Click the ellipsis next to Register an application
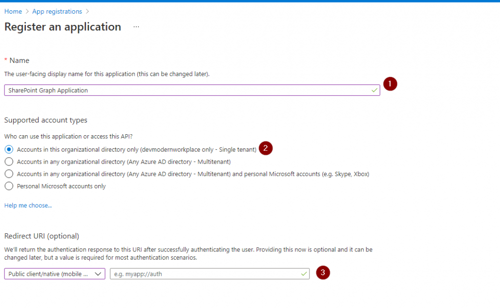This screenshot has height=308, width=500. coord(136,27)
